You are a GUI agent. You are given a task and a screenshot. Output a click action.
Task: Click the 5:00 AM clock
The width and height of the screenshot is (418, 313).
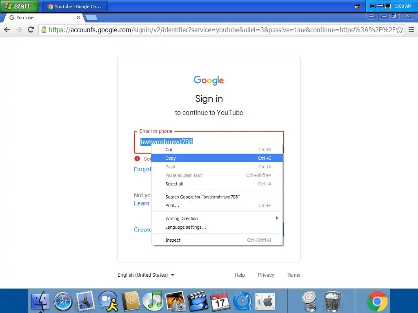click(403, 6)
